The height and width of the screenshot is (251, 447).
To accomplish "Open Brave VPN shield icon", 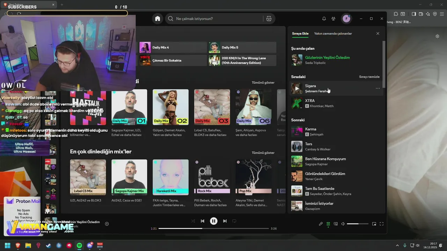I will (435, 14).
